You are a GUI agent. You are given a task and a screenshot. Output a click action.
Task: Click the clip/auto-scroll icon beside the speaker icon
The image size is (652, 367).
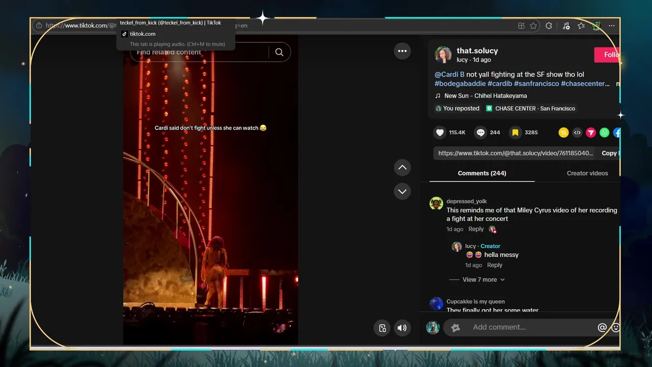382,328
